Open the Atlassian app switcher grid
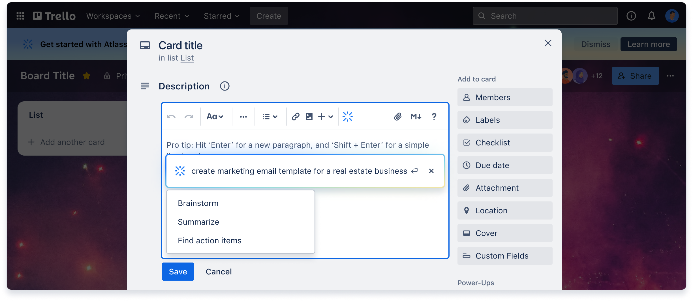693x301 pixels. pos(20,16)
